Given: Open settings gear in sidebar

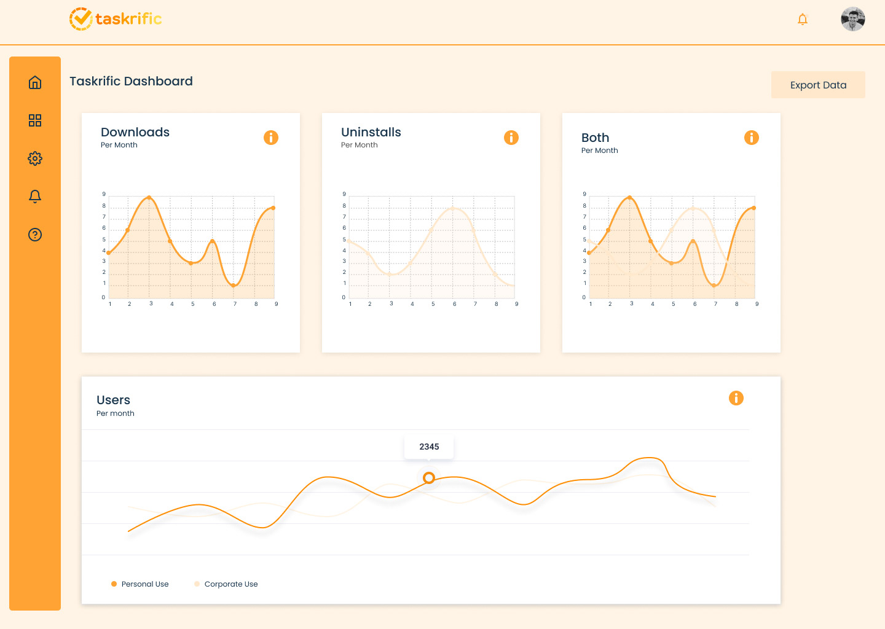Looking at the screenshot, I should 35,158.
